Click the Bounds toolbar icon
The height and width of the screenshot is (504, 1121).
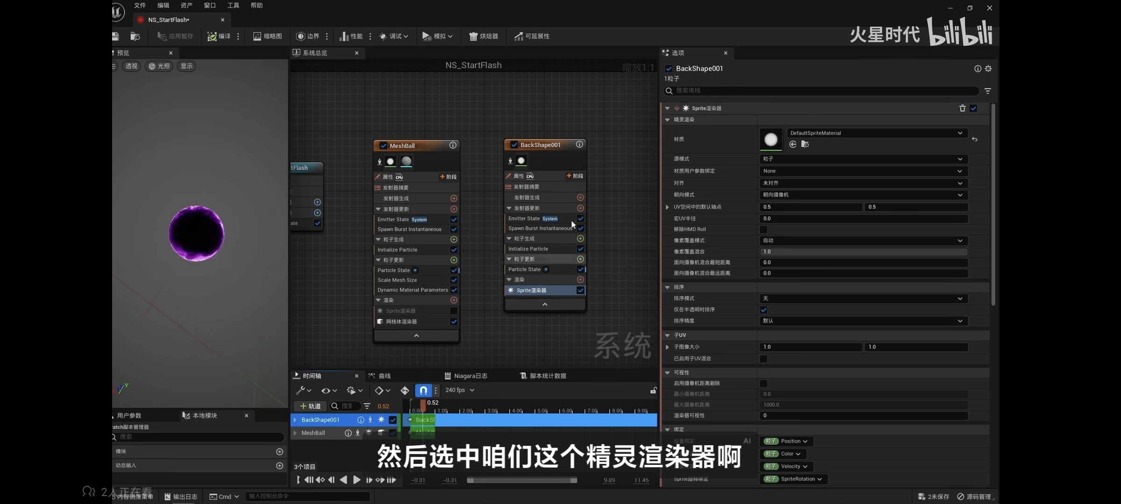pos(301,36)
